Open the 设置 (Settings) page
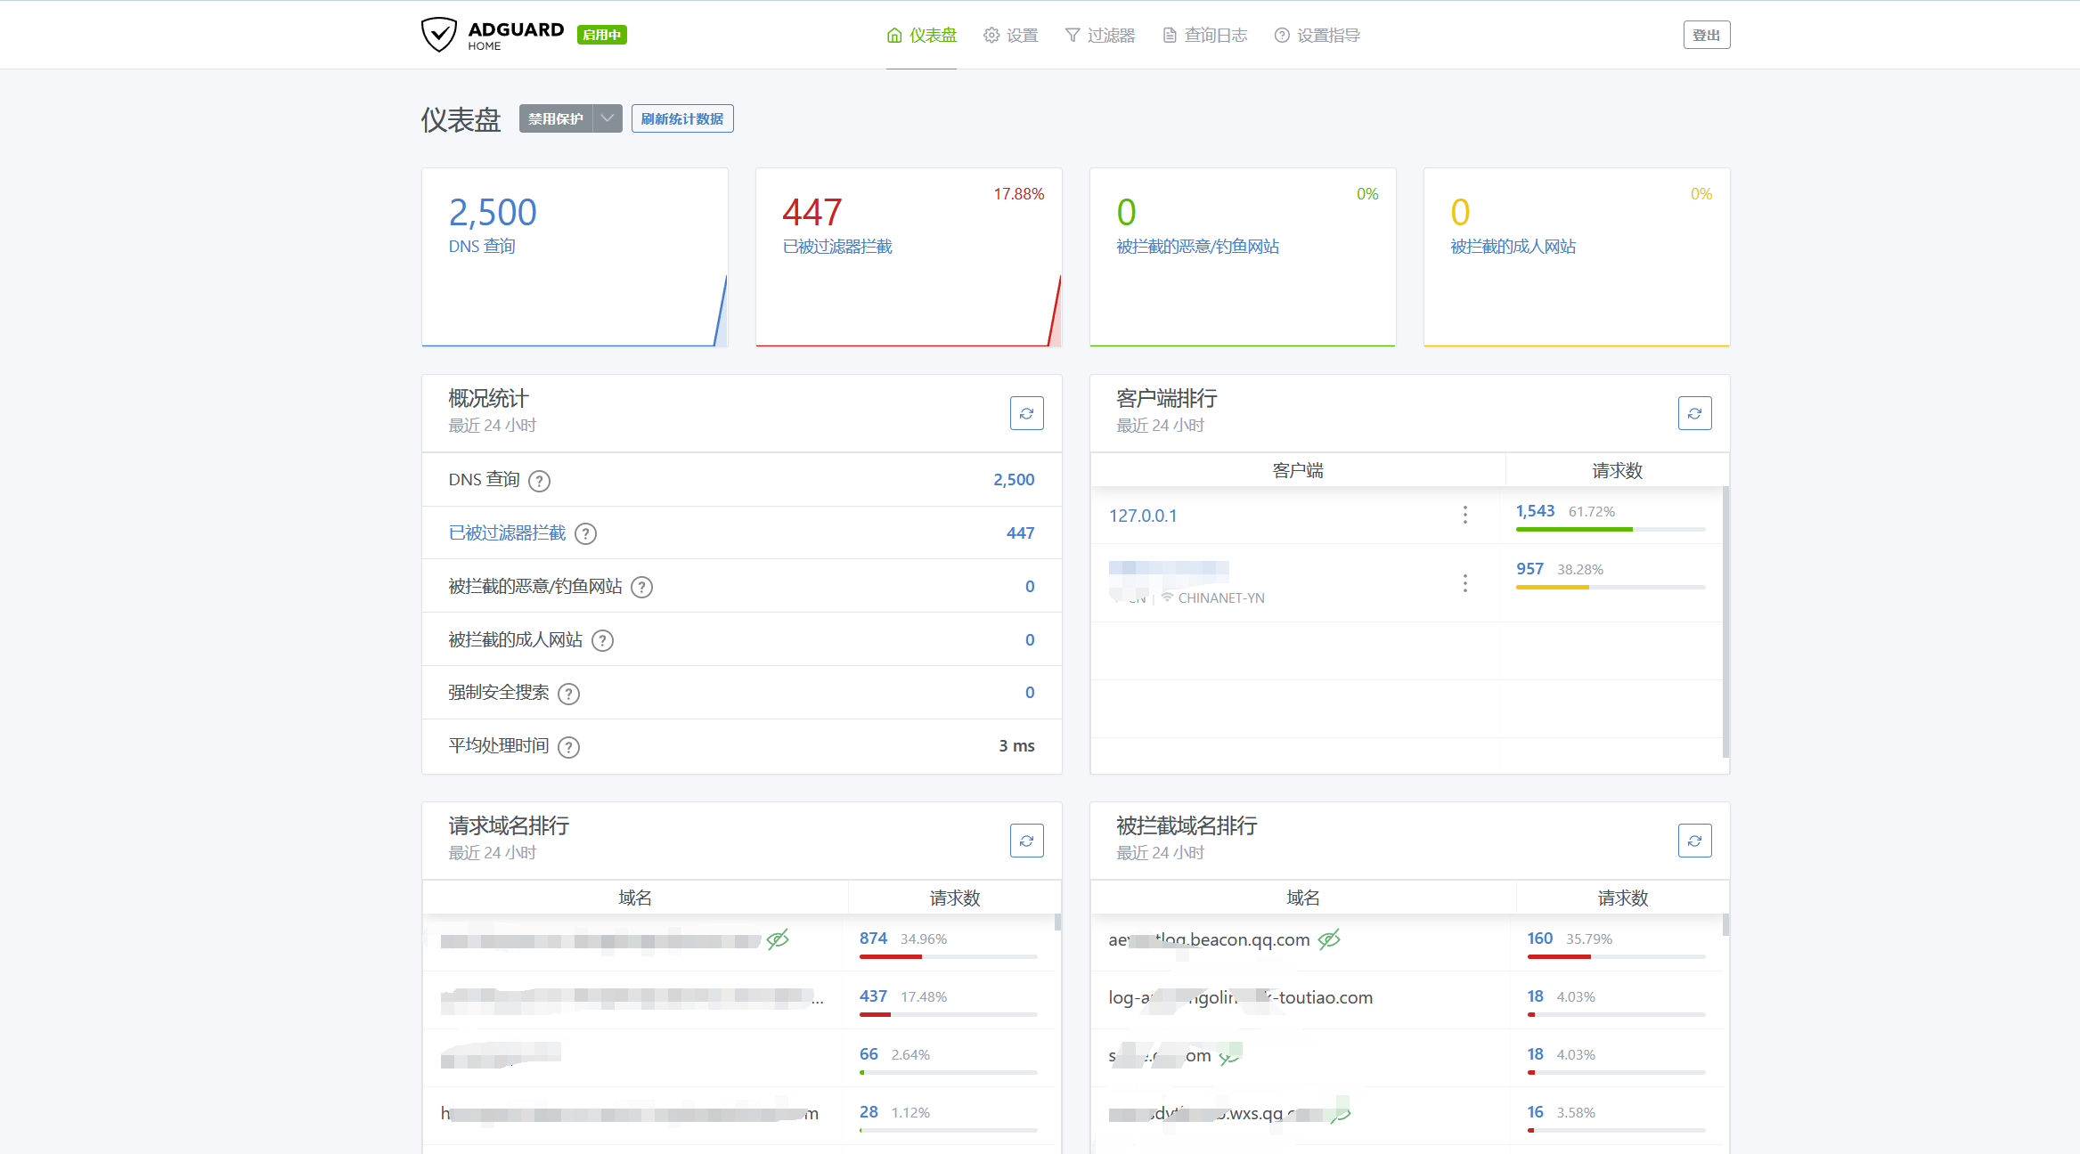This screenshot has height=1154, width=2080. coord(1011,35)
